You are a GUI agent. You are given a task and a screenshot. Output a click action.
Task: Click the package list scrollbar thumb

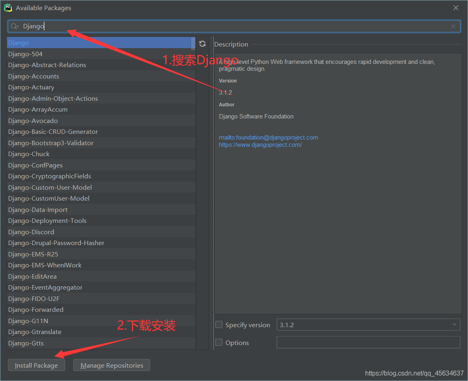[x=193, y=43]
